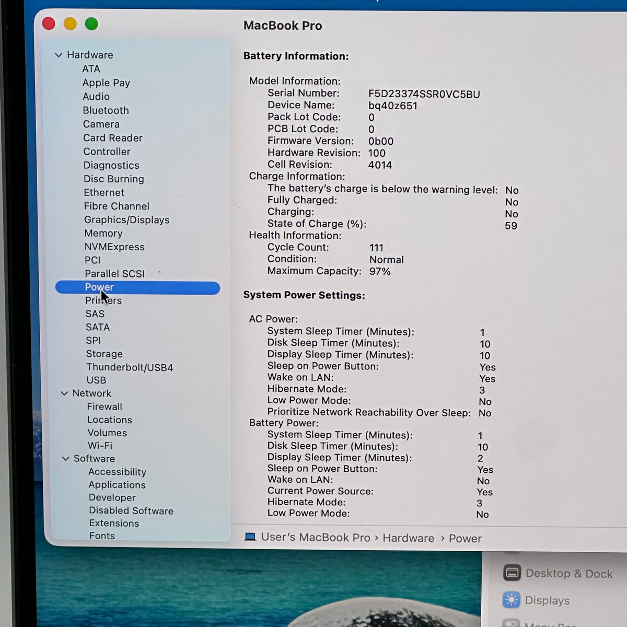Select Controller in the sidebar
627x627 pixels.
107,152
